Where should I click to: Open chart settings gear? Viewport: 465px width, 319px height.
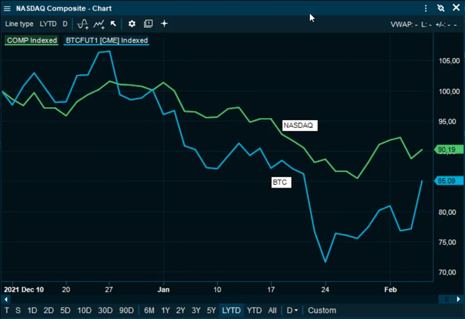[132, 24]
